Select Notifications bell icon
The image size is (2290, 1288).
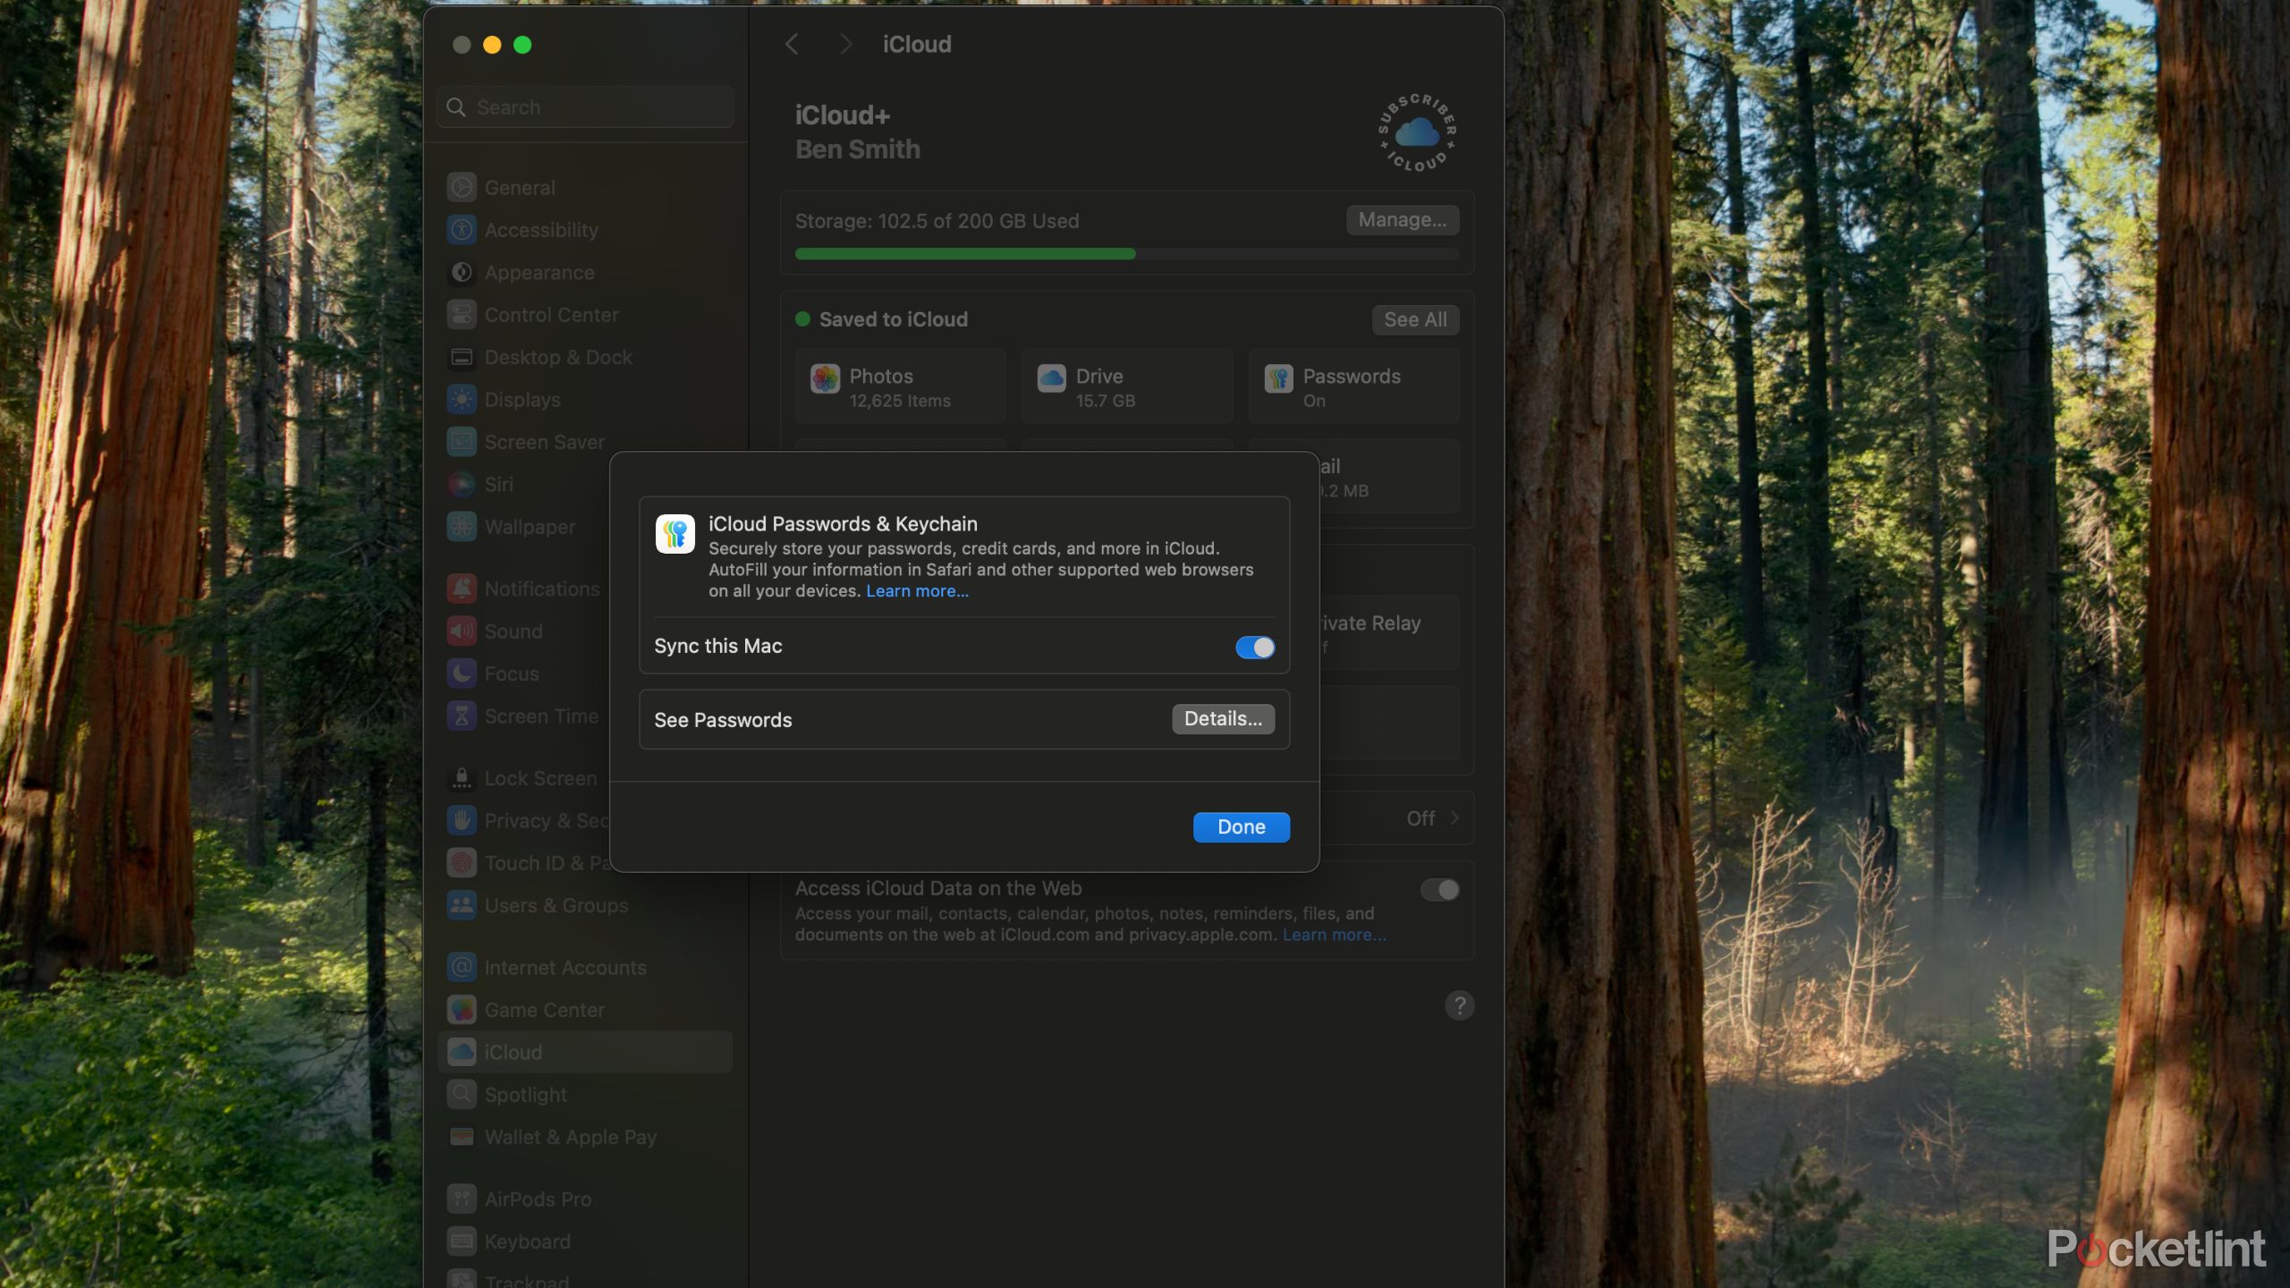462,589
